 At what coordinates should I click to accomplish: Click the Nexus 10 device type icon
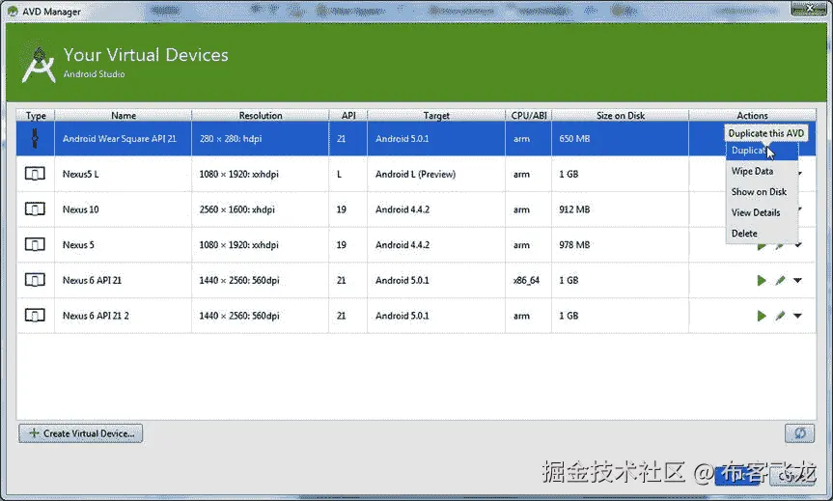tap(35, 209)
